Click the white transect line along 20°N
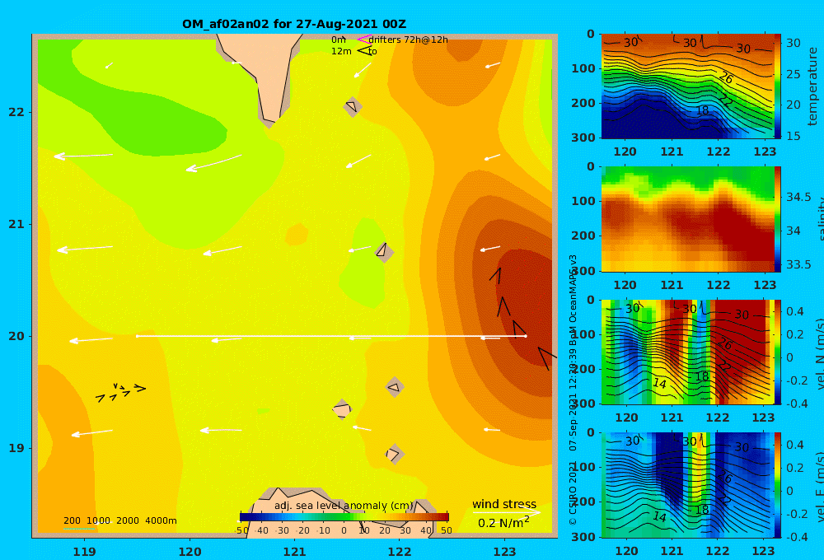Viewport: 824px width, 560px height. 331,336
